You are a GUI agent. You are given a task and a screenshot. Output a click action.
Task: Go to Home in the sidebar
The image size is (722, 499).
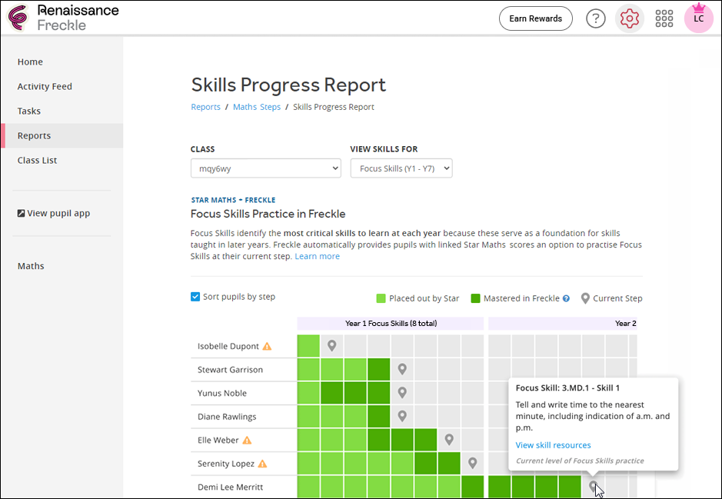point(30,62)
